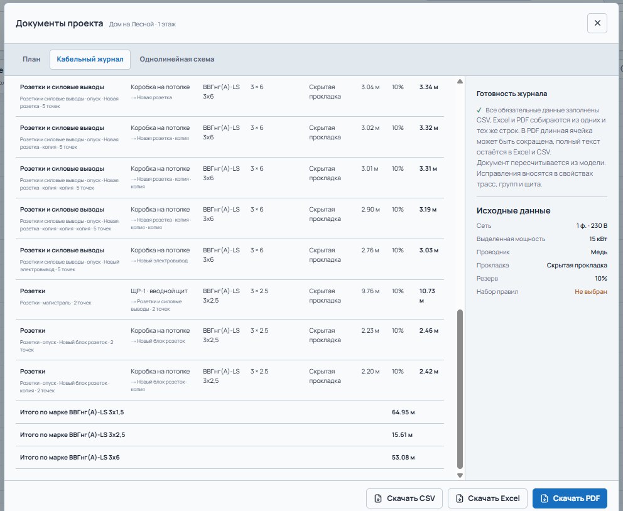Click 'Итого по марке ВВГнг(A)-LS 3x2,5' row
623x511 pixels.
pyautogui.click(x=230, y=435)
